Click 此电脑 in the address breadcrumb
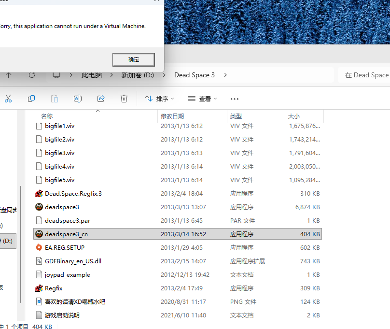Screen dimensions: 390x329 [x=91, y=75]
